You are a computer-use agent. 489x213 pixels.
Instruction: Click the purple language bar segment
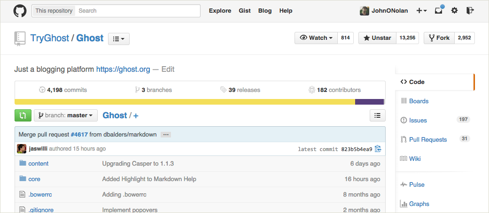click(x=369, y=102)
